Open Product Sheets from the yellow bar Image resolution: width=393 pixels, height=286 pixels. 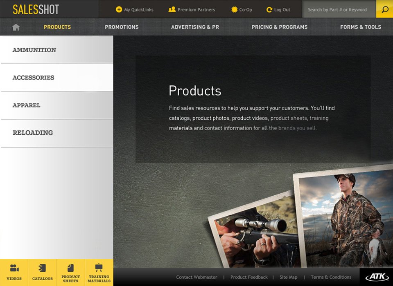71,273
